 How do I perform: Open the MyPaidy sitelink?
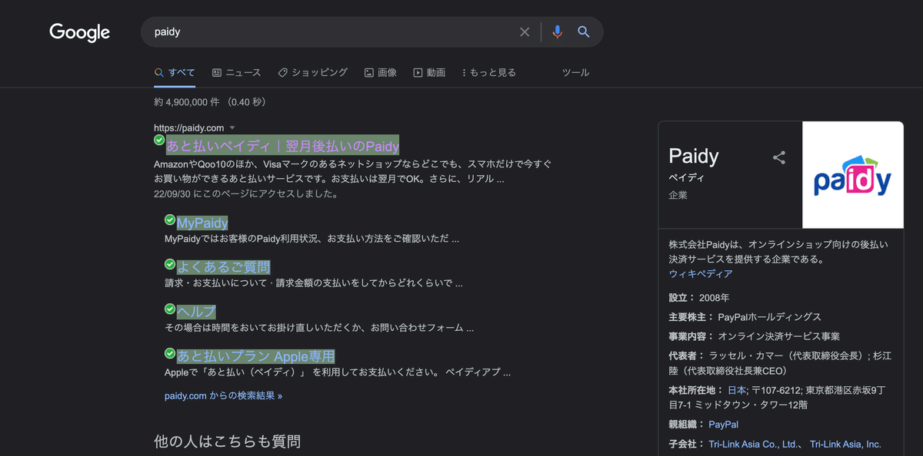pos(202,223)
